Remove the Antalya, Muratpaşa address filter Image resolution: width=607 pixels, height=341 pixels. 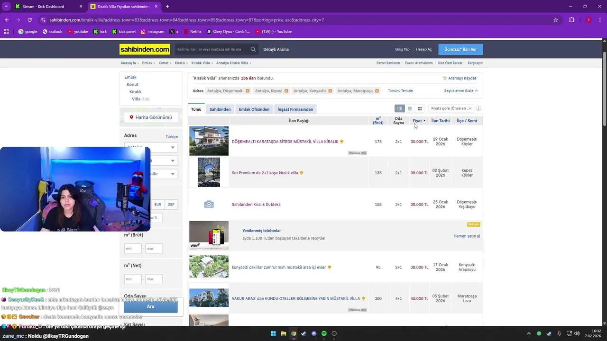377,91
